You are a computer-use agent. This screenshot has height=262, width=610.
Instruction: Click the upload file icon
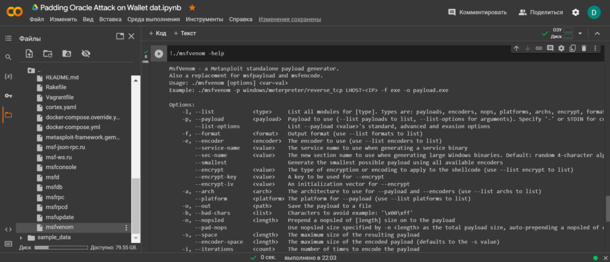click(x=29, y=53)
